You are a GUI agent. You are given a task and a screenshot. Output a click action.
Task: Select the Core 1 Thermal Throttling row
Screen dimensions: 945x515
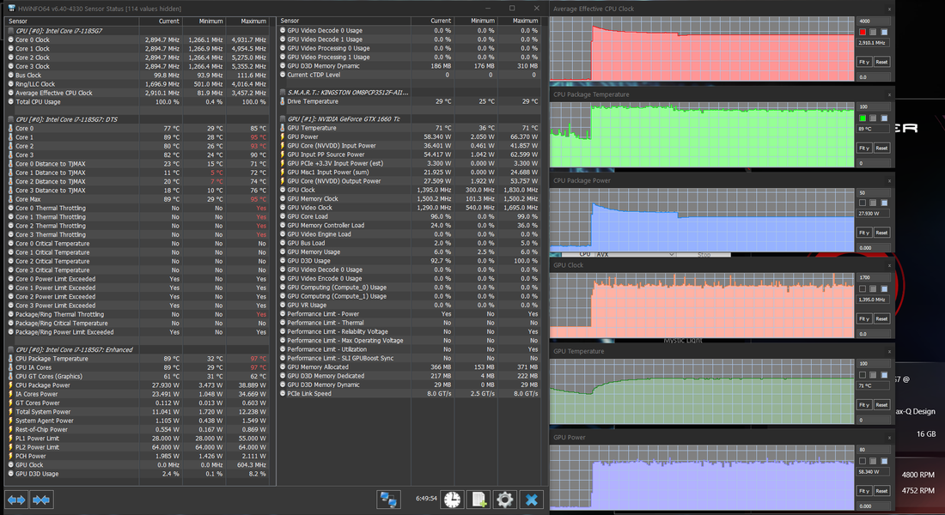pyautogui.click(x=138, y=217)
